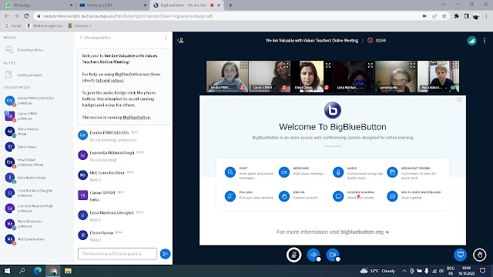This screenshot has width=493, height=277.
Task: Switch to the Meetings ESEP tab
Action: coord(113,5)
